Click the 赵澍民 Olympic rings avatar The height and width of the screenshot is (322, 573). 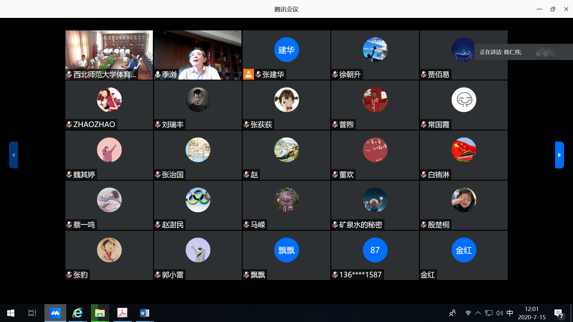coord(198,200)
